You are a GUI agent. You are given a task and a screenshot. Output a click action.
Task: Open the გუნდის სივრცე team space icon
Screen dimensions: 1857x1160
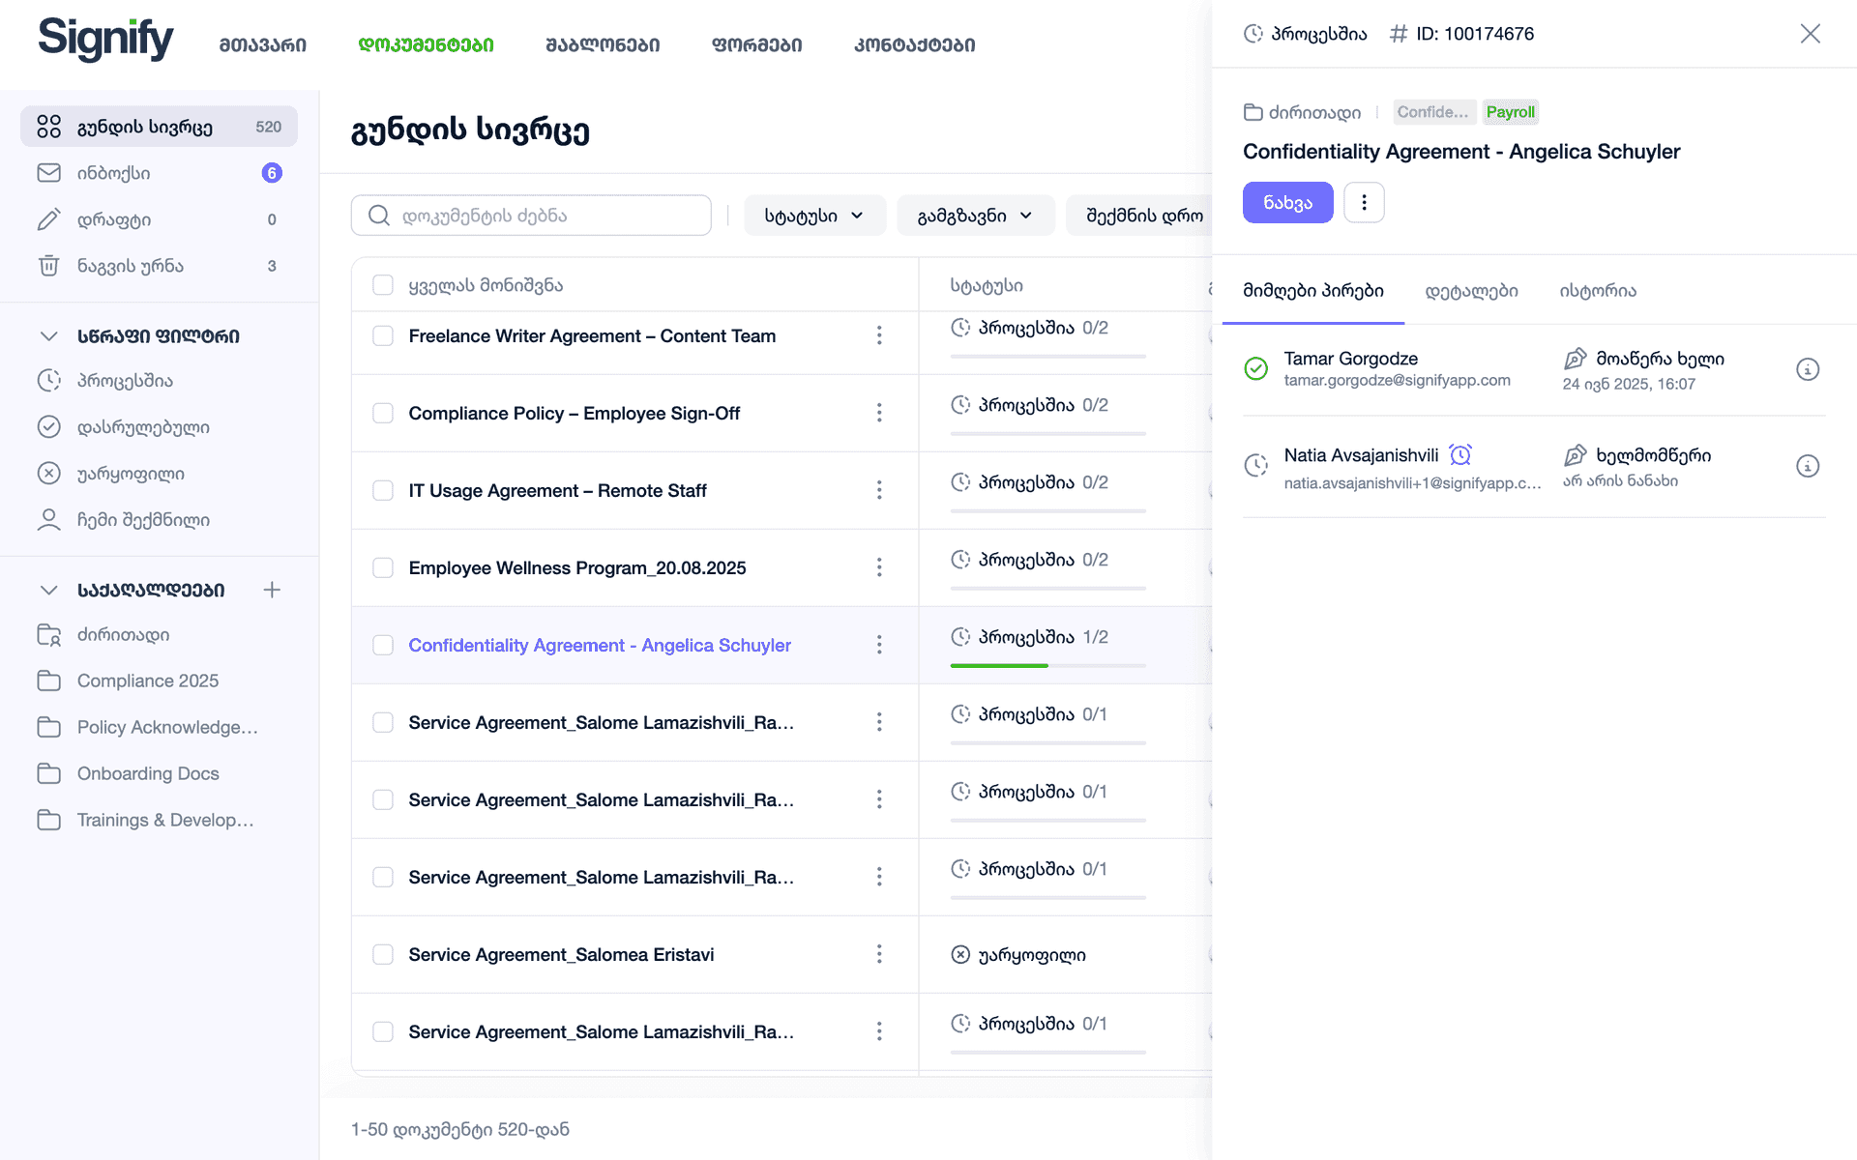pos(48,127)
